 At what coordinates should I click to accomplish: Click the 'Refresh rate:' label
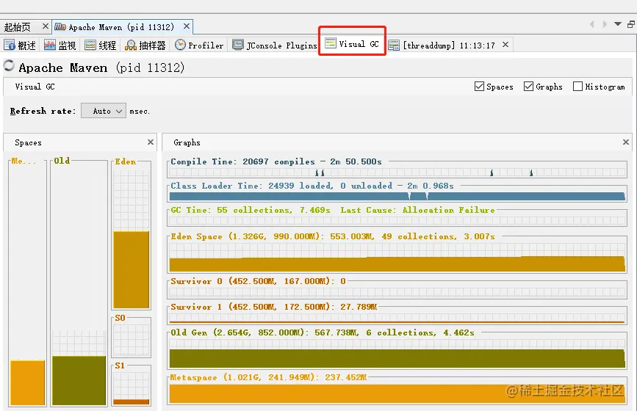43,111
